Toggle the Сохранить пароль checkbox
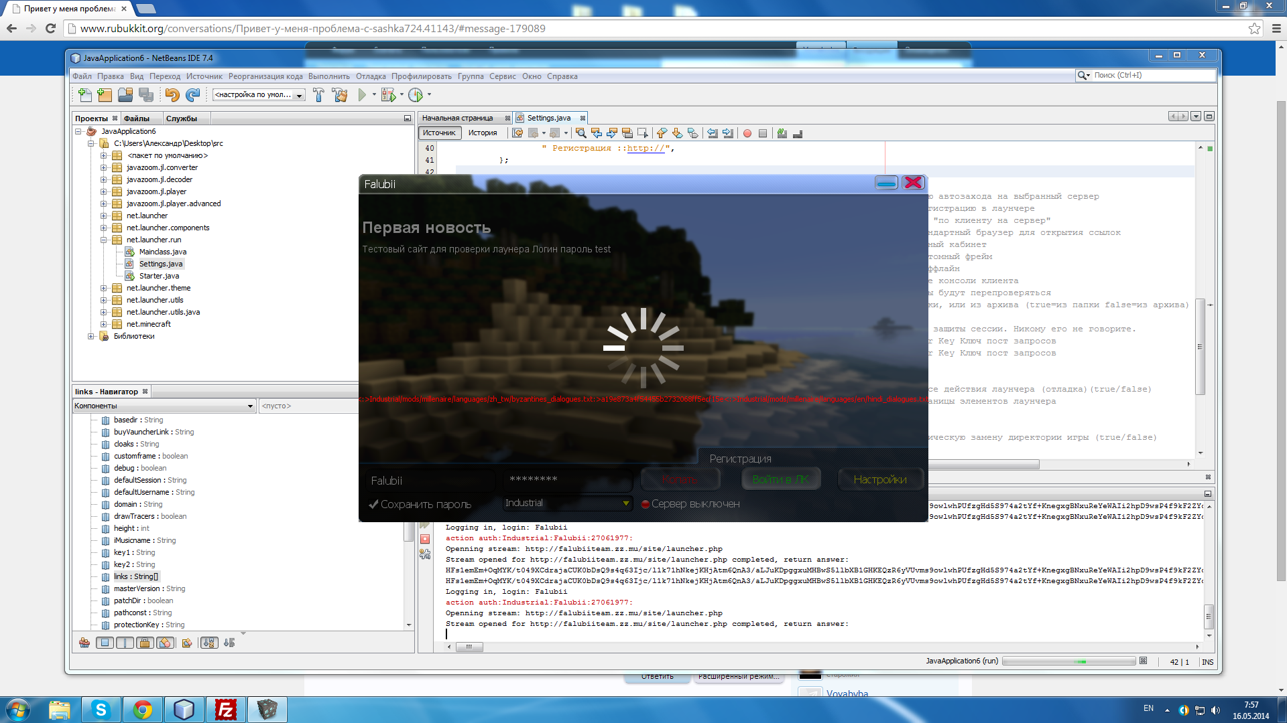 373,504
